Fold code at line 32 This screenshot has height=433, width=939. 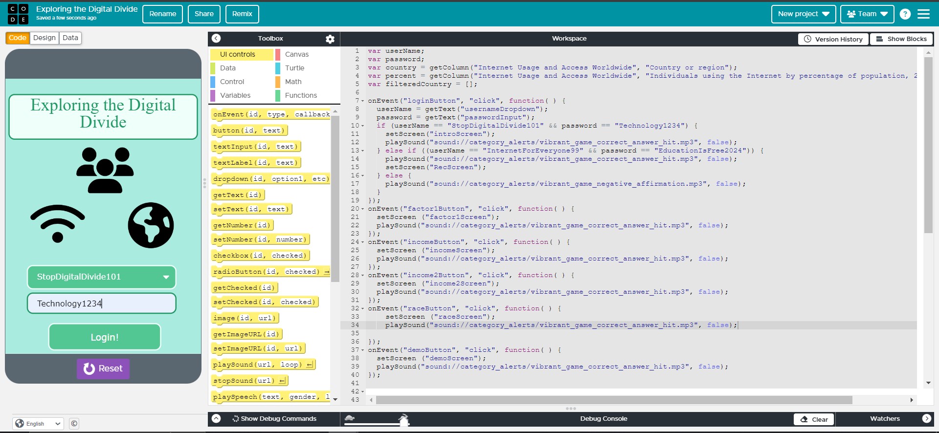coord(363,308)
